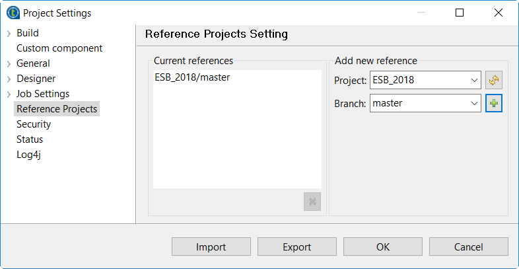Viewport: 519px width, 269px height.
Task: Open the Security settings page
Action: [34, 124]
